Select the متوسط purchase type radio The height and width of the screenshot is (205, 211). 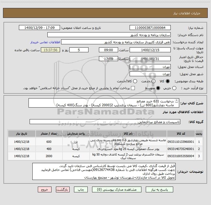pos(158,88)
